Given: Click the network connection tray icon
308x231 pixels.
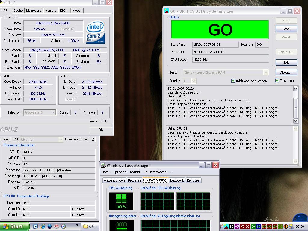Looking at the screenshot, I should tap(291, 226).
